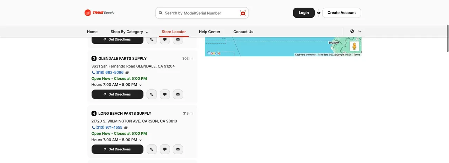Viewport: 449px width, 163px height.
Task: Click the 302 mi distance text
Action: (188, 58)
